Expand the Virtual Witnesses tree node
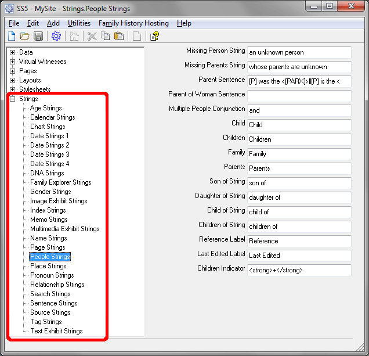 pos(13,62)
